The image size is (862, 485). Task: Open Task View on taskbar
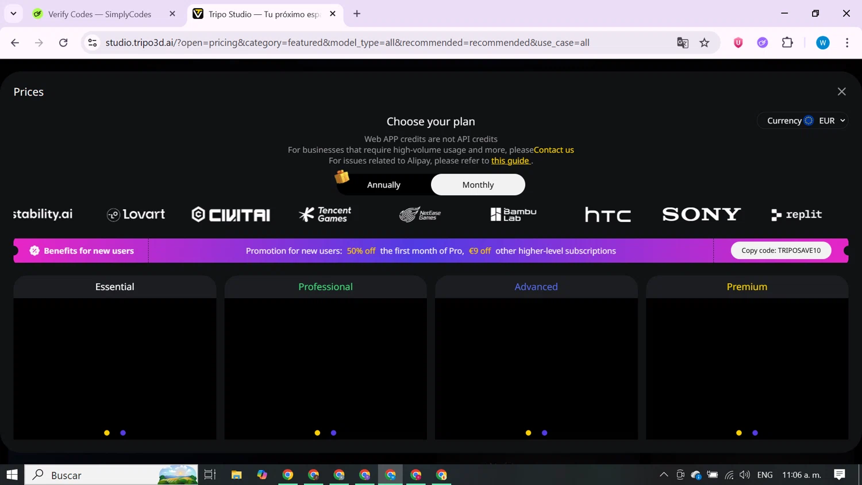coord(210,475)
